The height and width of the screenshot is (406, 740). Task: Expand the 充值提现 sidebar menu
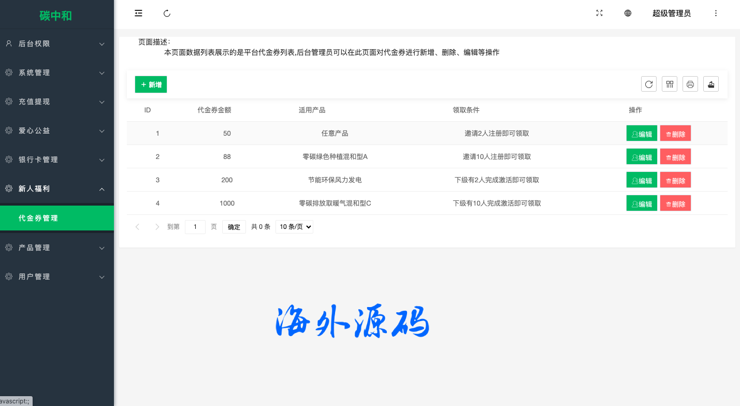(x=57, y=102)
